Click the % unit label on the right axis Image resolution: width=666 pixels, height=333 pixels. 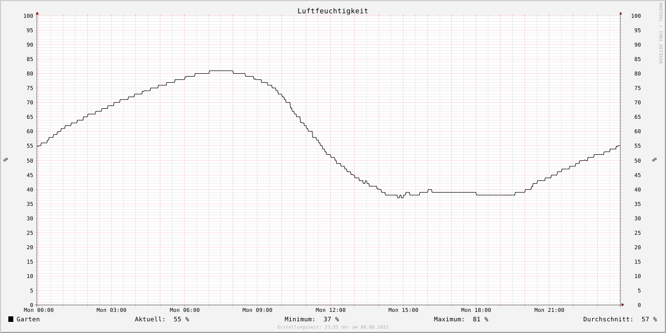coord(654,160)
